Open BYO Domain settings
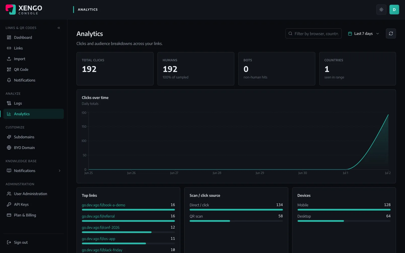 [x=33, y=147]
